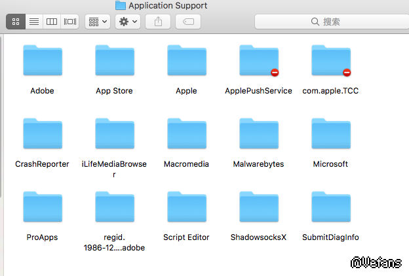Select the Script Editor folder
The height and width of the screenshot is (276, 409).
tap(186, 208)
